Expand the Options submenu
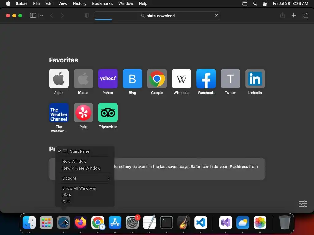The height and width of the screenshot is (235, 314). point(85,178)
